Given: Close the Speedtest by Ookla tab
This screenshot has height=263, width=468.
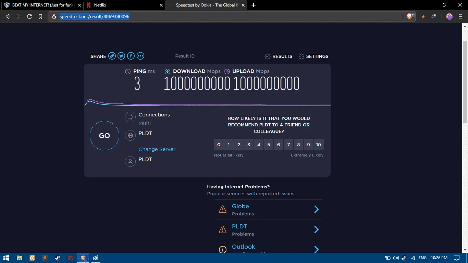Looking at the screenshot, I should (243, 5).
